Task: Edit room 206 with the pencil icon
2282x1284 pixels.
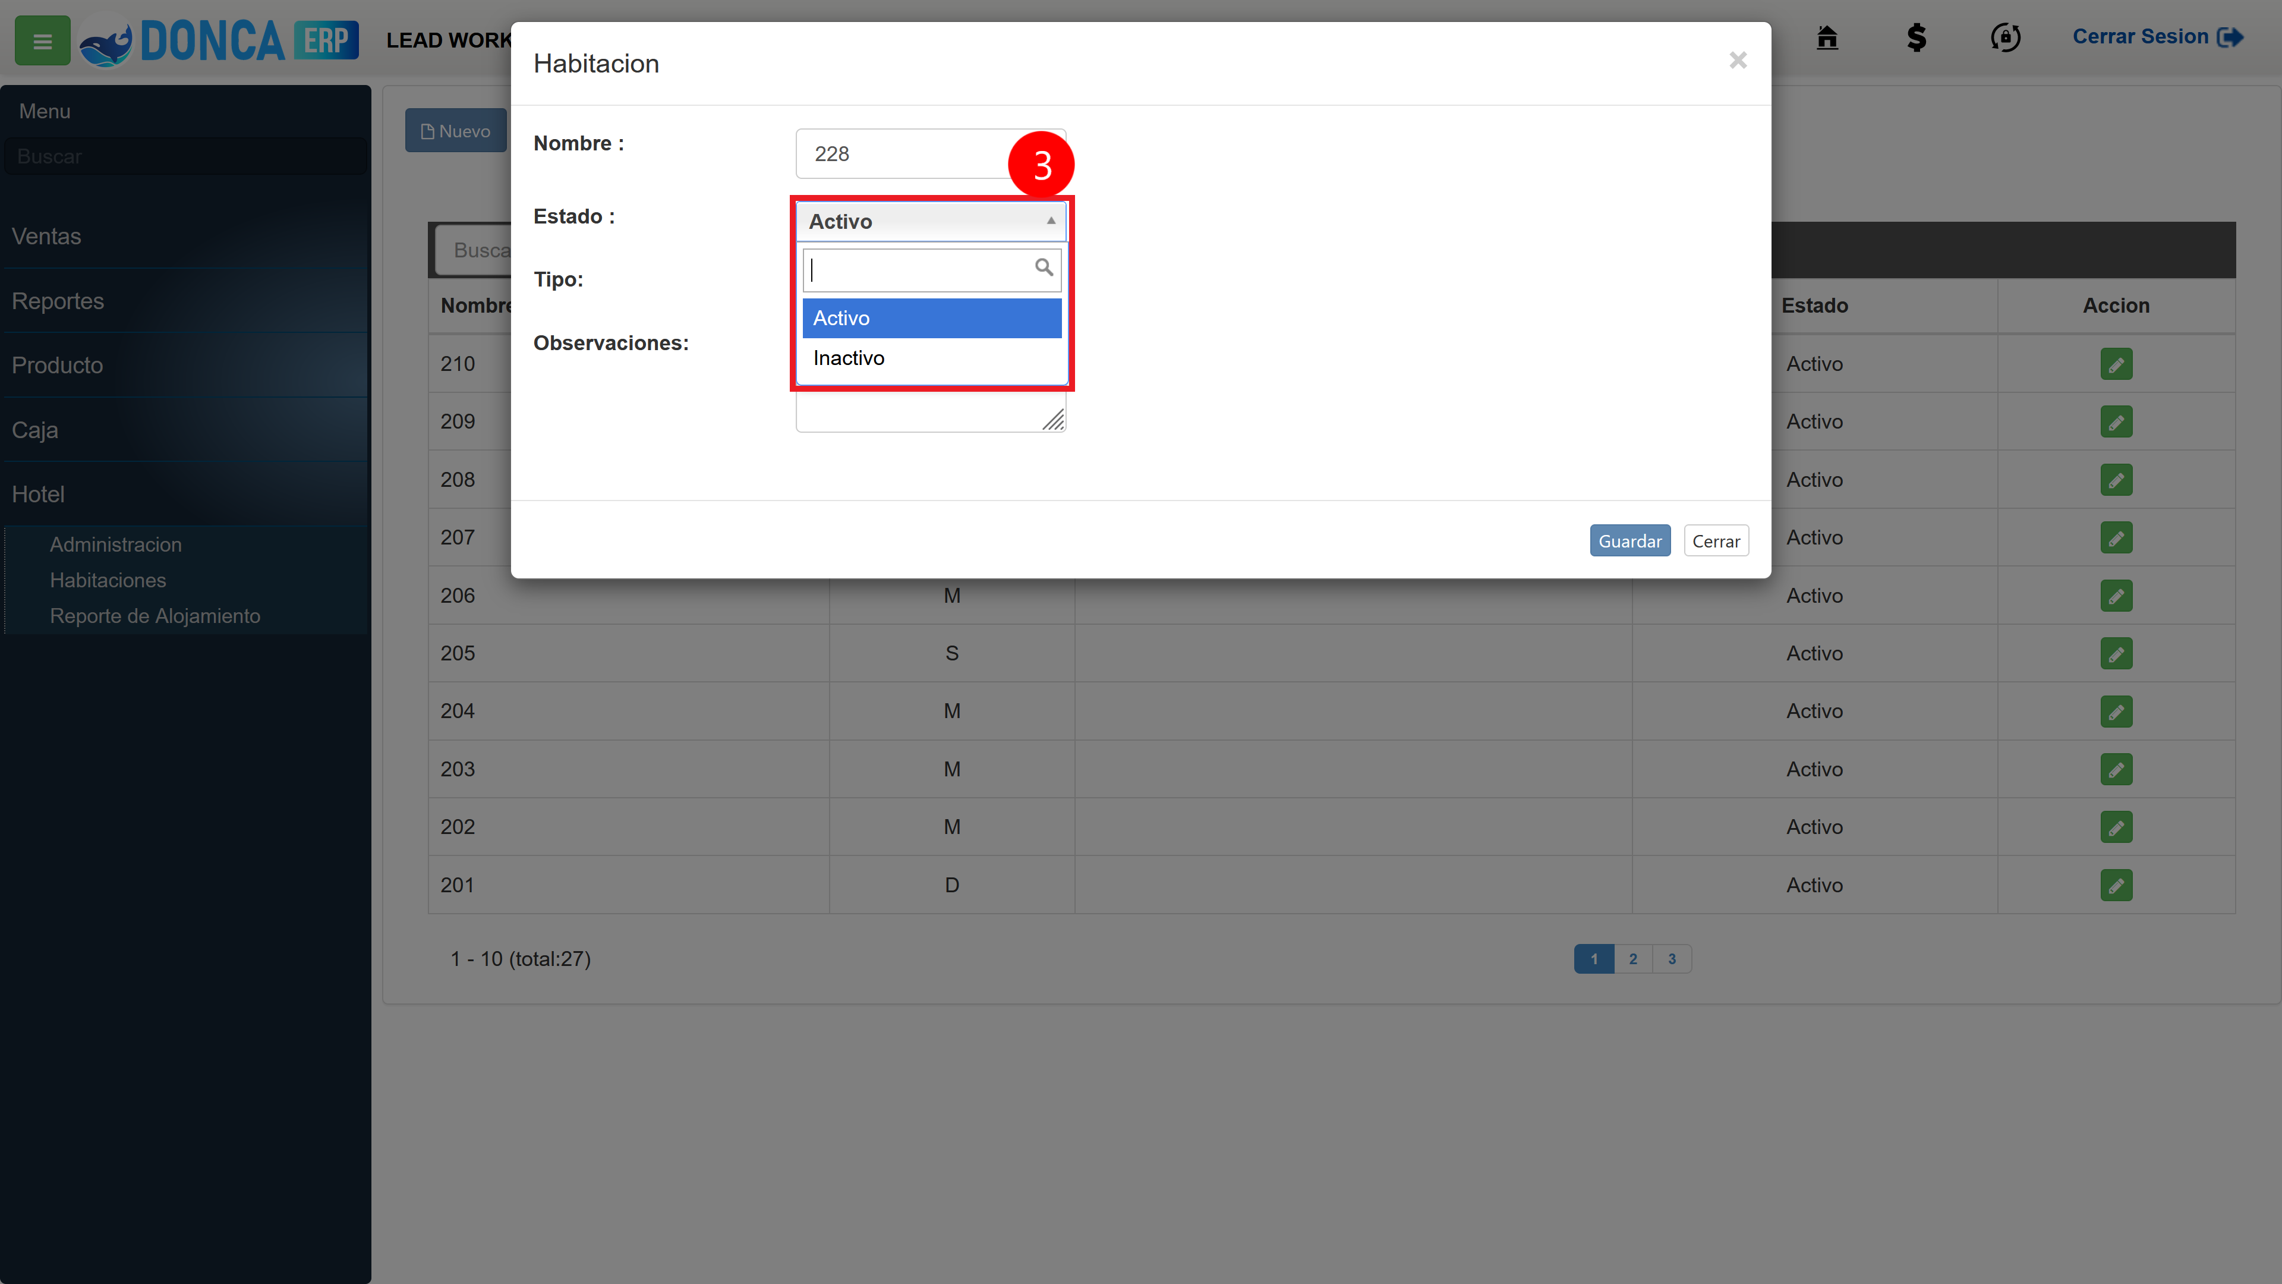Action: coord(2116,596)
